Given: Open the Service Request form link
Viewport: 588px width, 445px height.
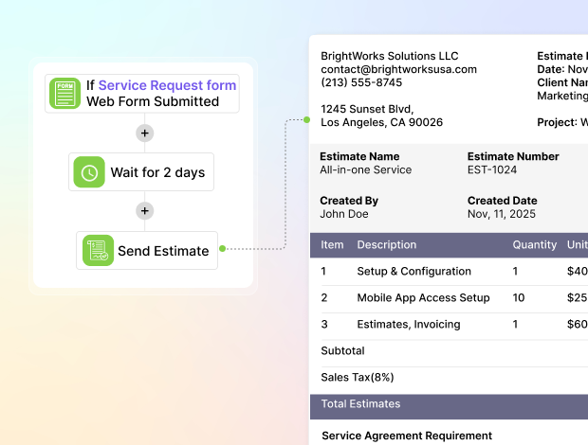Looking at the screenshot, I should coord(167,85).
